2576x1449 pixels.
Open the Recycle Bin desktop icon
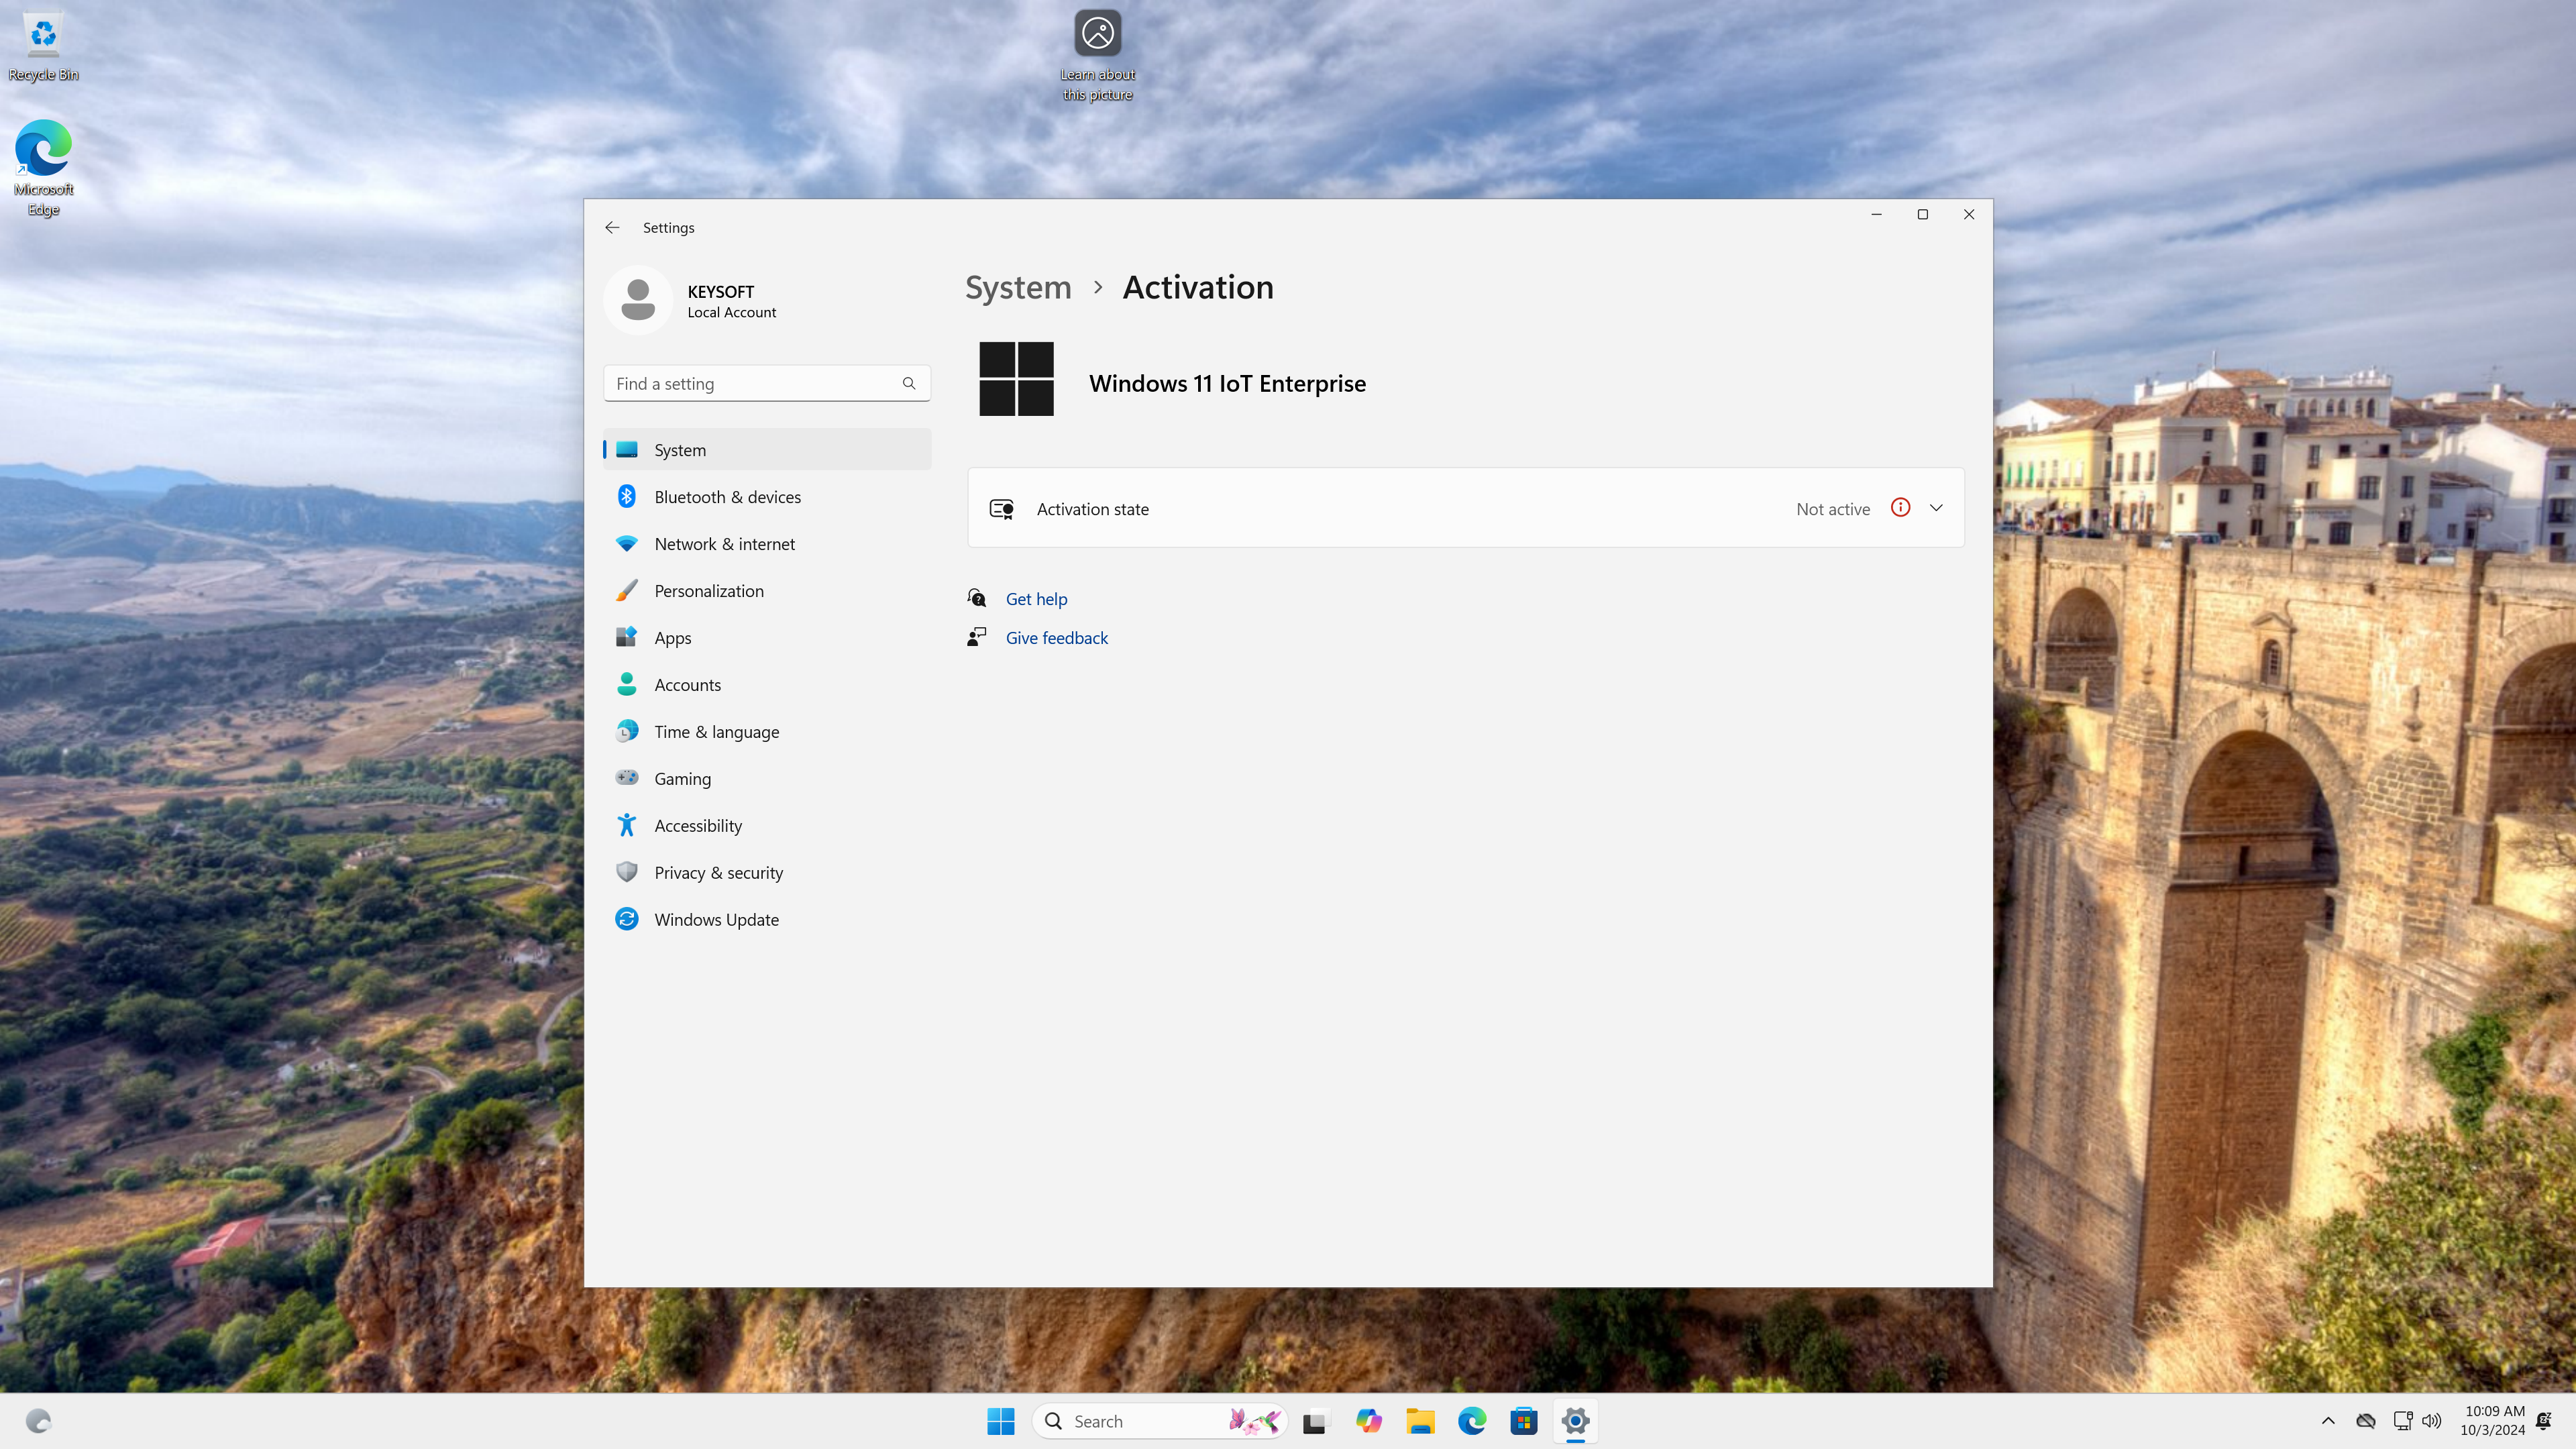[x=43, y=46]
